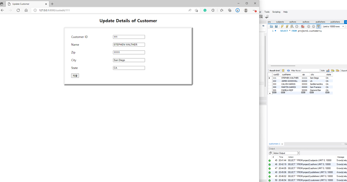This screenshot has width=347, height=182.
Task: Click Name input with STEPHEN WALTHER
Action: tap(129, 45)
